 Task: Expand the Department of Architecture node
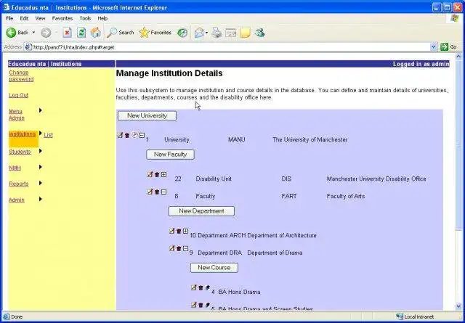click(x=186, y=231)
